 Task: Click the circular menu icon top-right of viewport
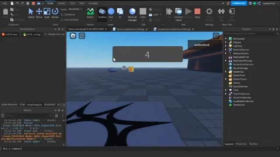coord(216,36)
